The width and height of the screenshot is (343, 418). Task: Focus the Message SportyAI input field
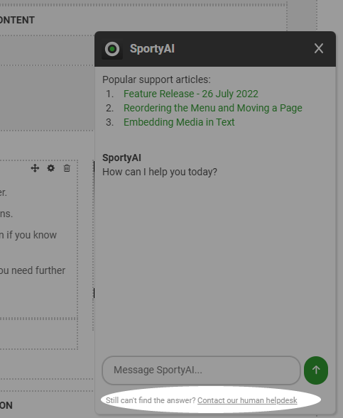(202, 370)
